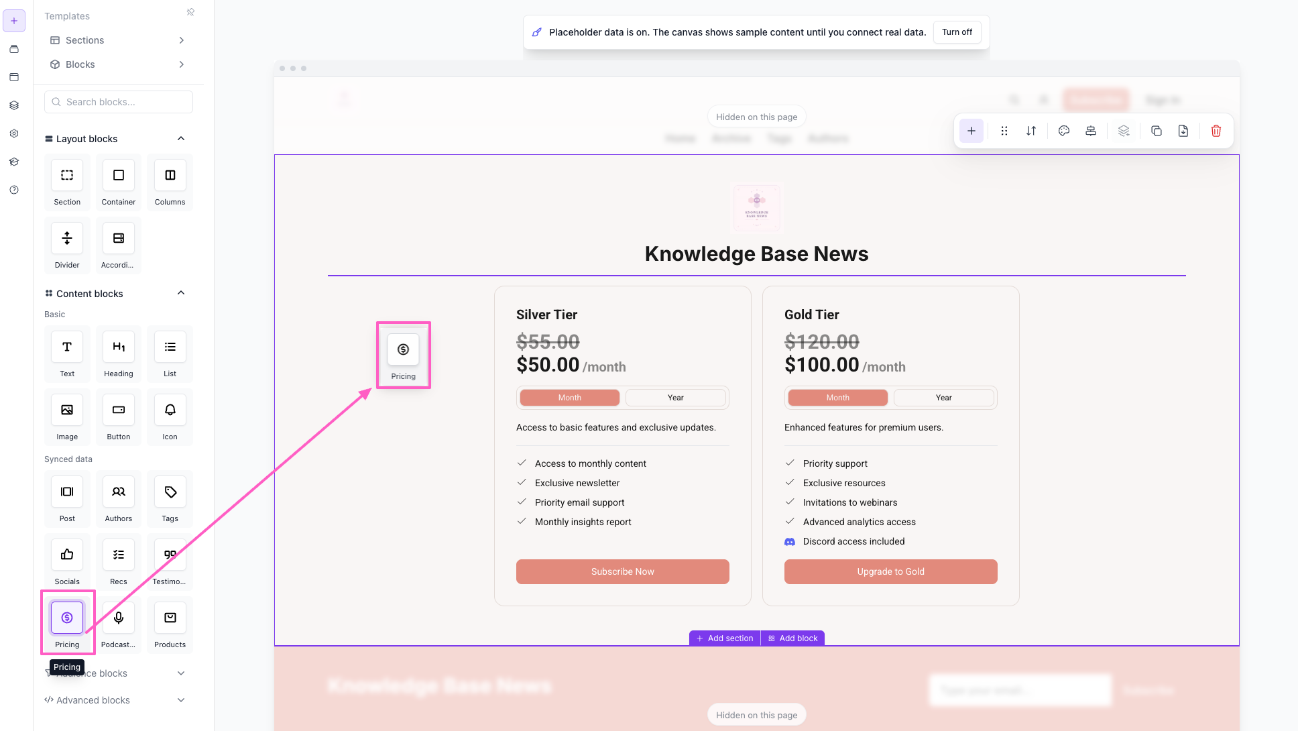Focus the Search blocks input field
This screenshot has height=731, width=1298.
pyautogui.click(x=119, y=102)
